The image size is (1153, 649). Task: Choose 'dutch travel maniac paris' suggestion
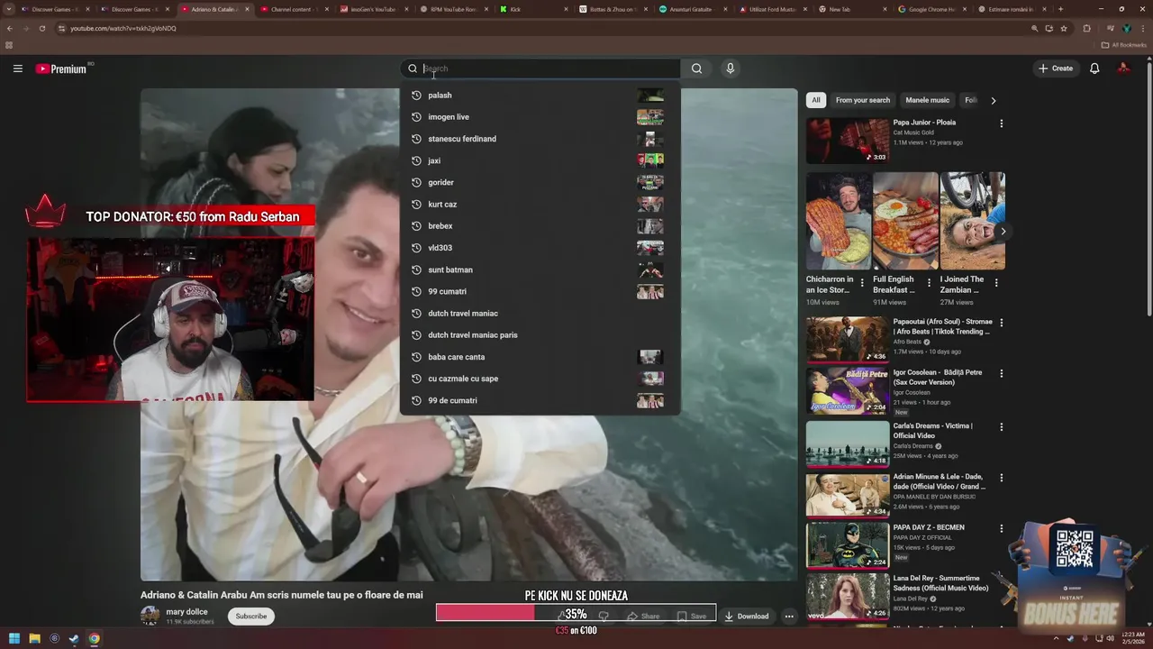pyautogui.click(x=540, y=334)
